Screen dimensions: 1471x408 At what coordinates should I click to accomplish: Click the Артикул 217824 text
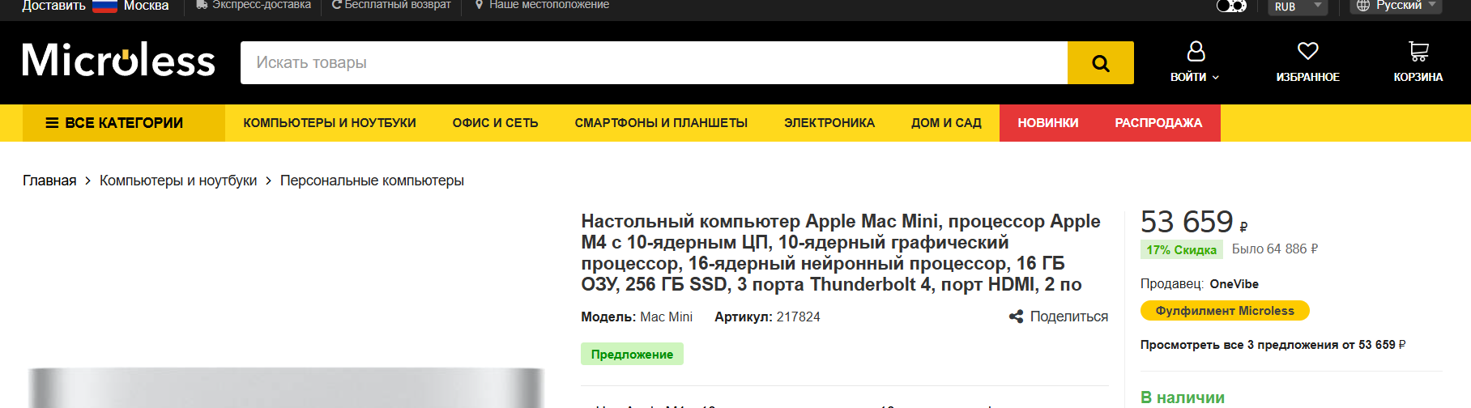[x=767, y=317]
